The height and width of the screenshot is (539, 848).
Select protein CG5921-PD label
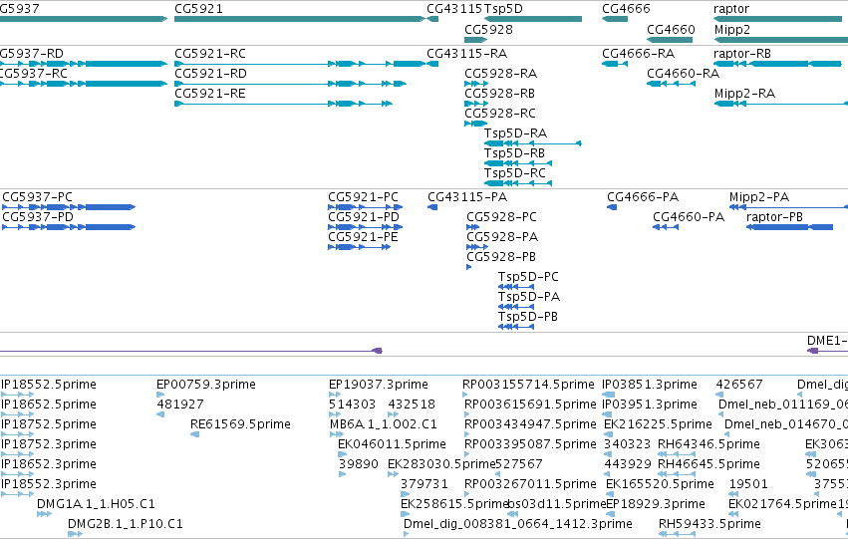[x=364, y=217]
